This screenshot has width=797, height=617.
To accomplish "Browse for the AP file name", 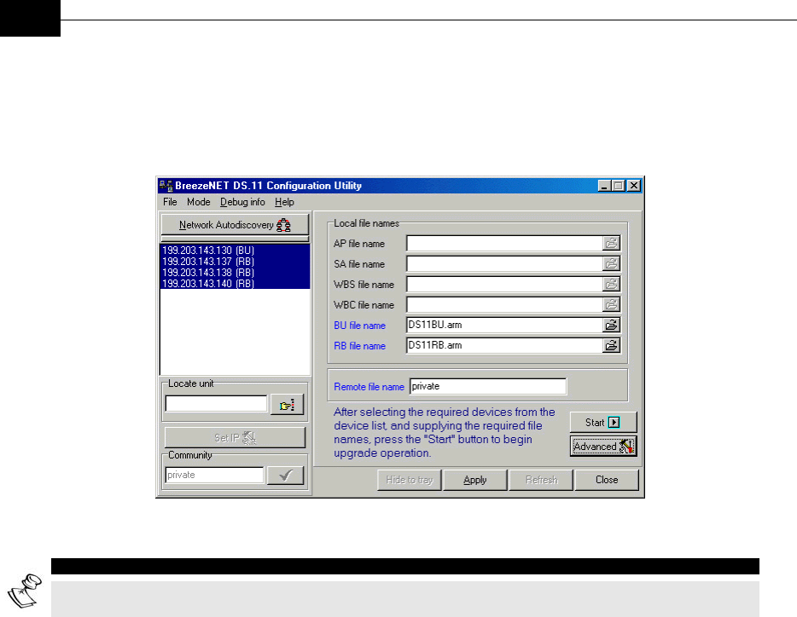I will coord(611,243).
